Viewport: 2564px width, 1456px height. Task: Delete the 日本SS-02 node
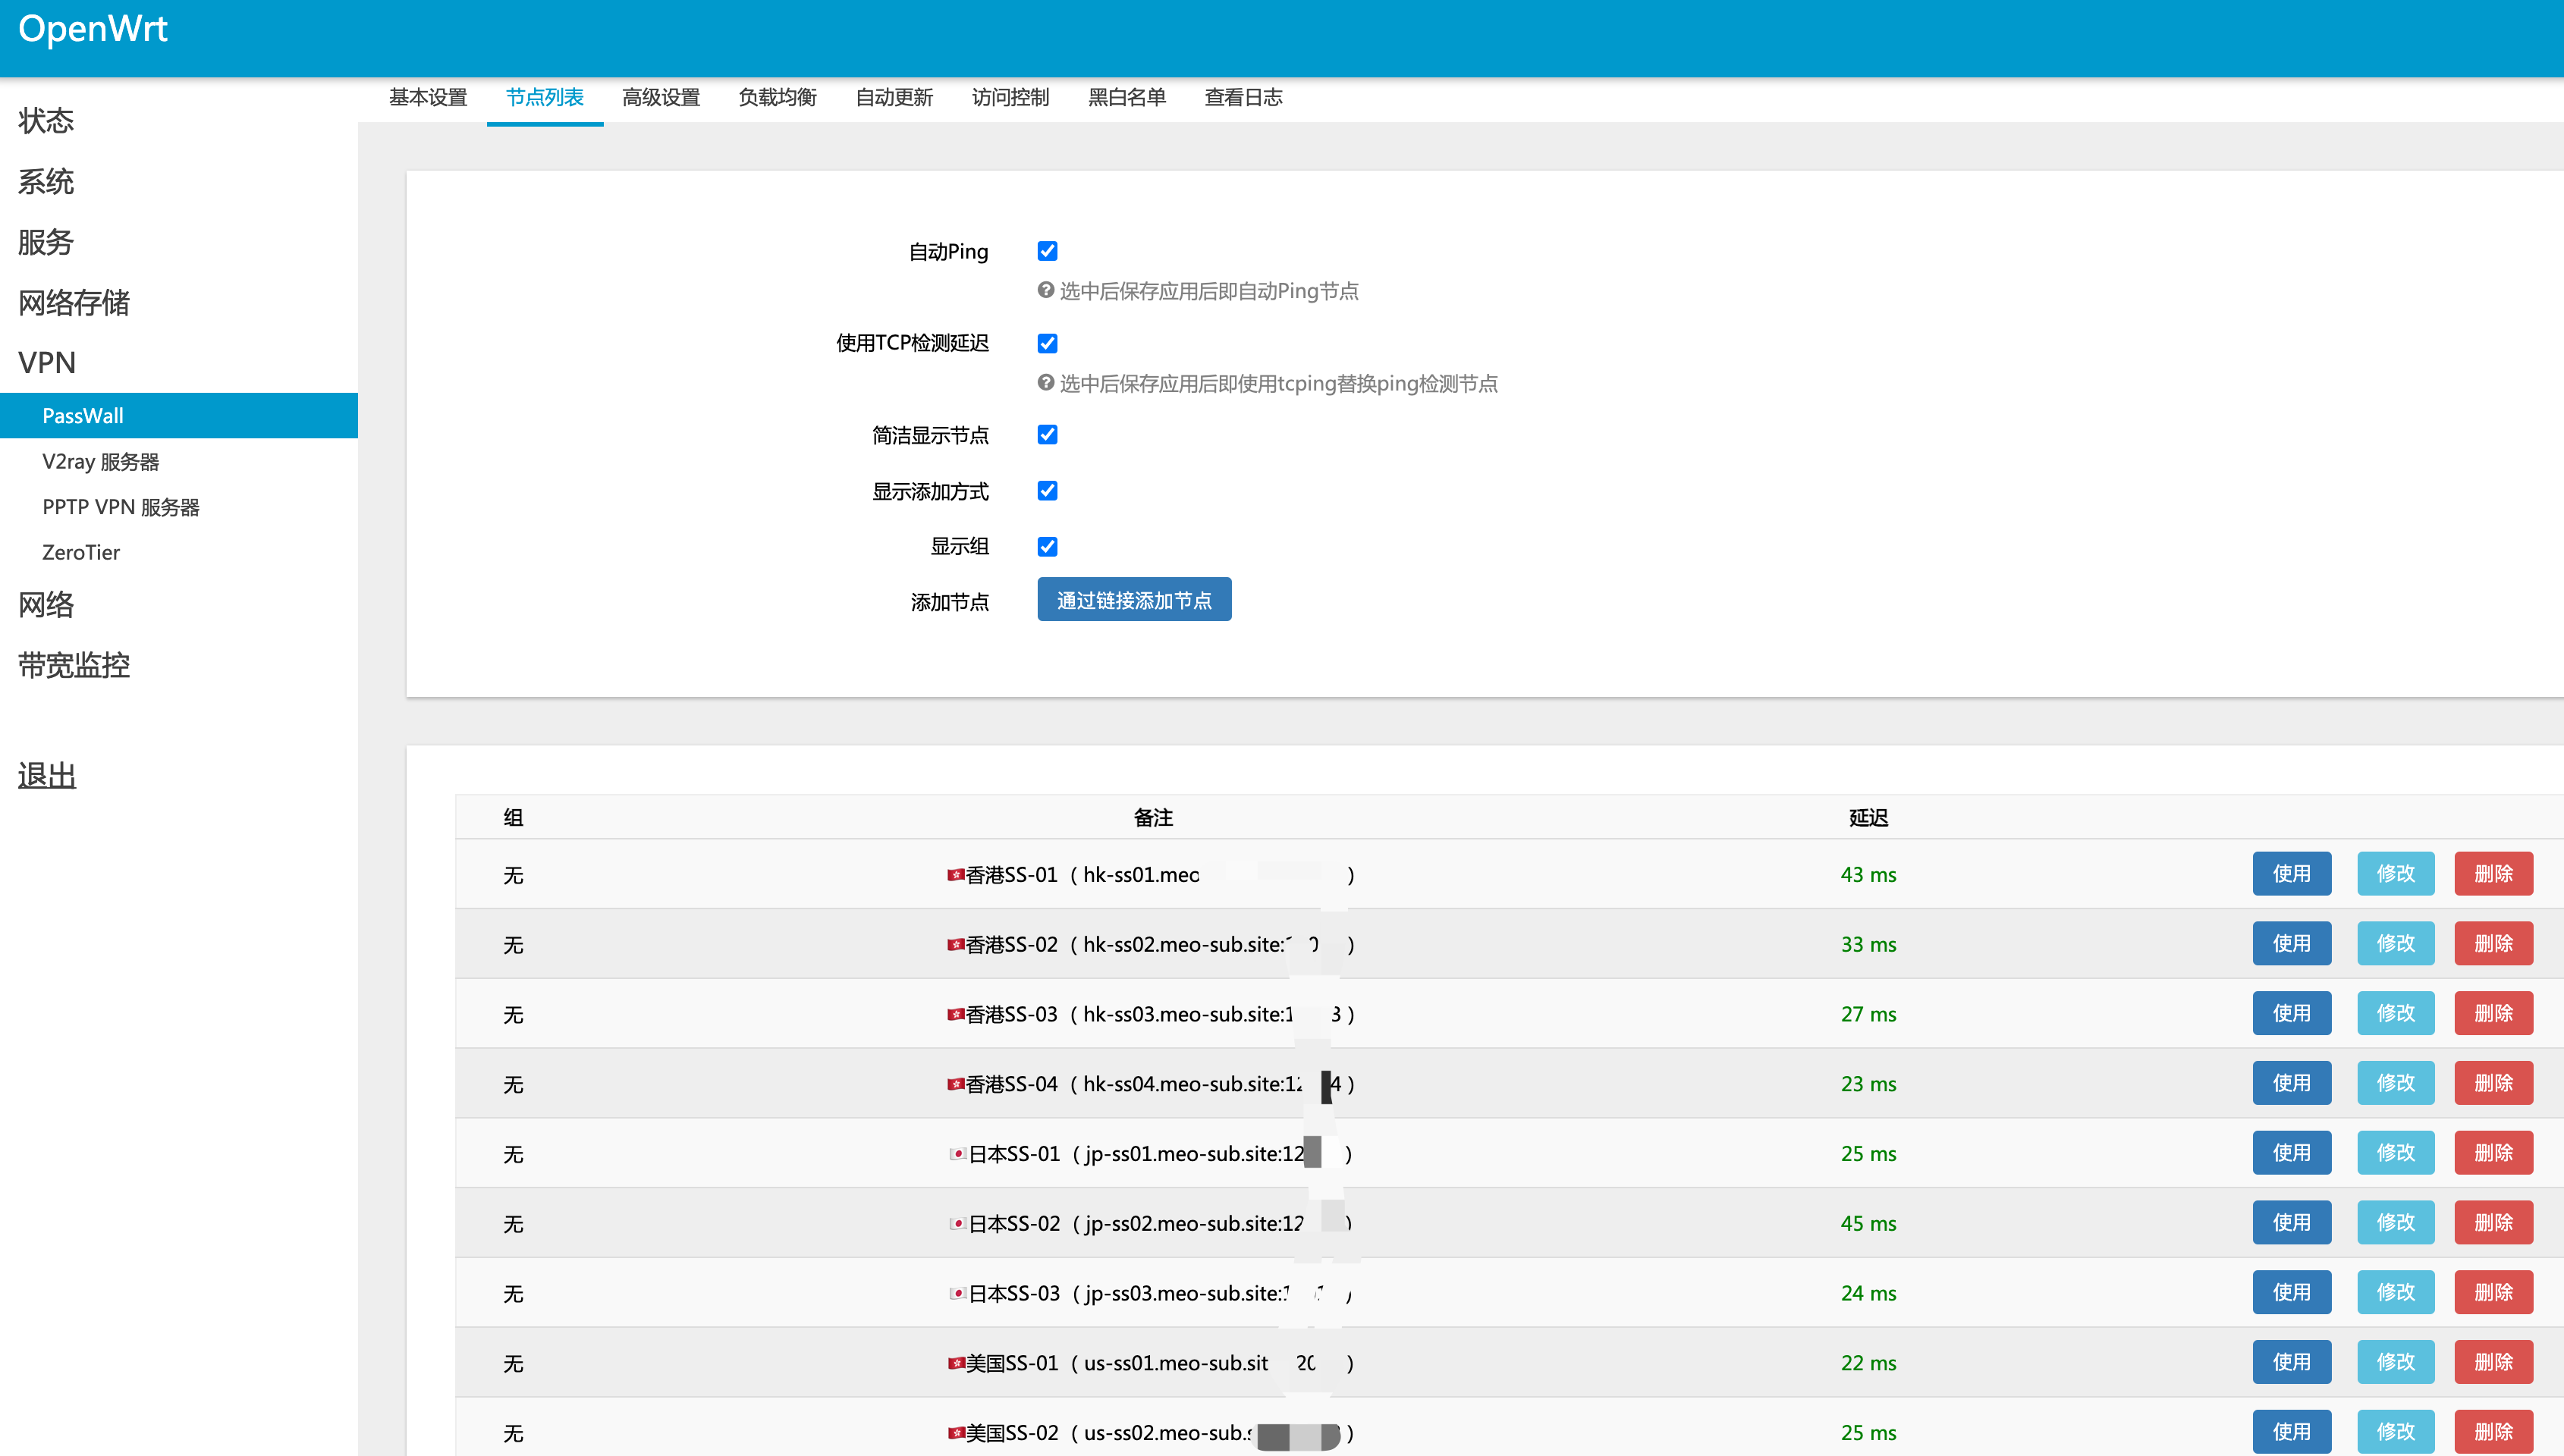(2493, 1222)
